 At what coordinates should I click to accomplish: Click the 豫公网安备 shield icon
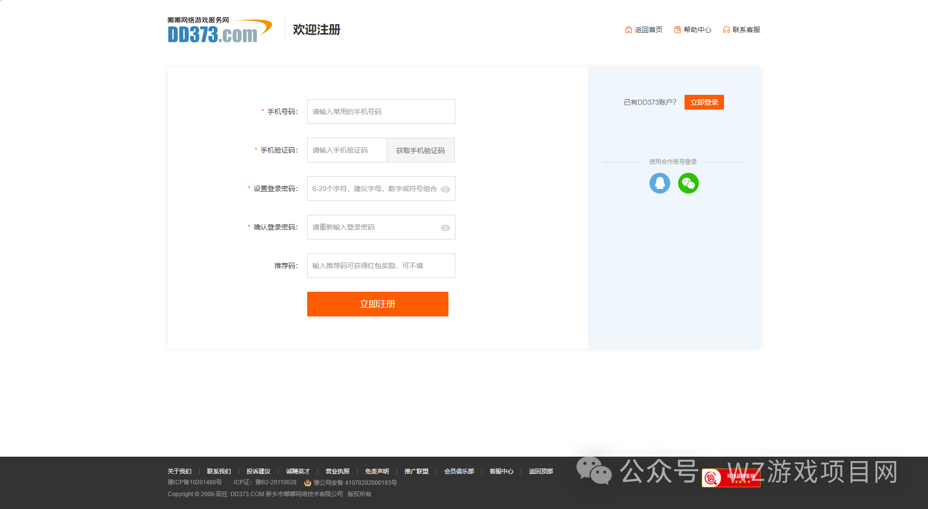(307, 482)
